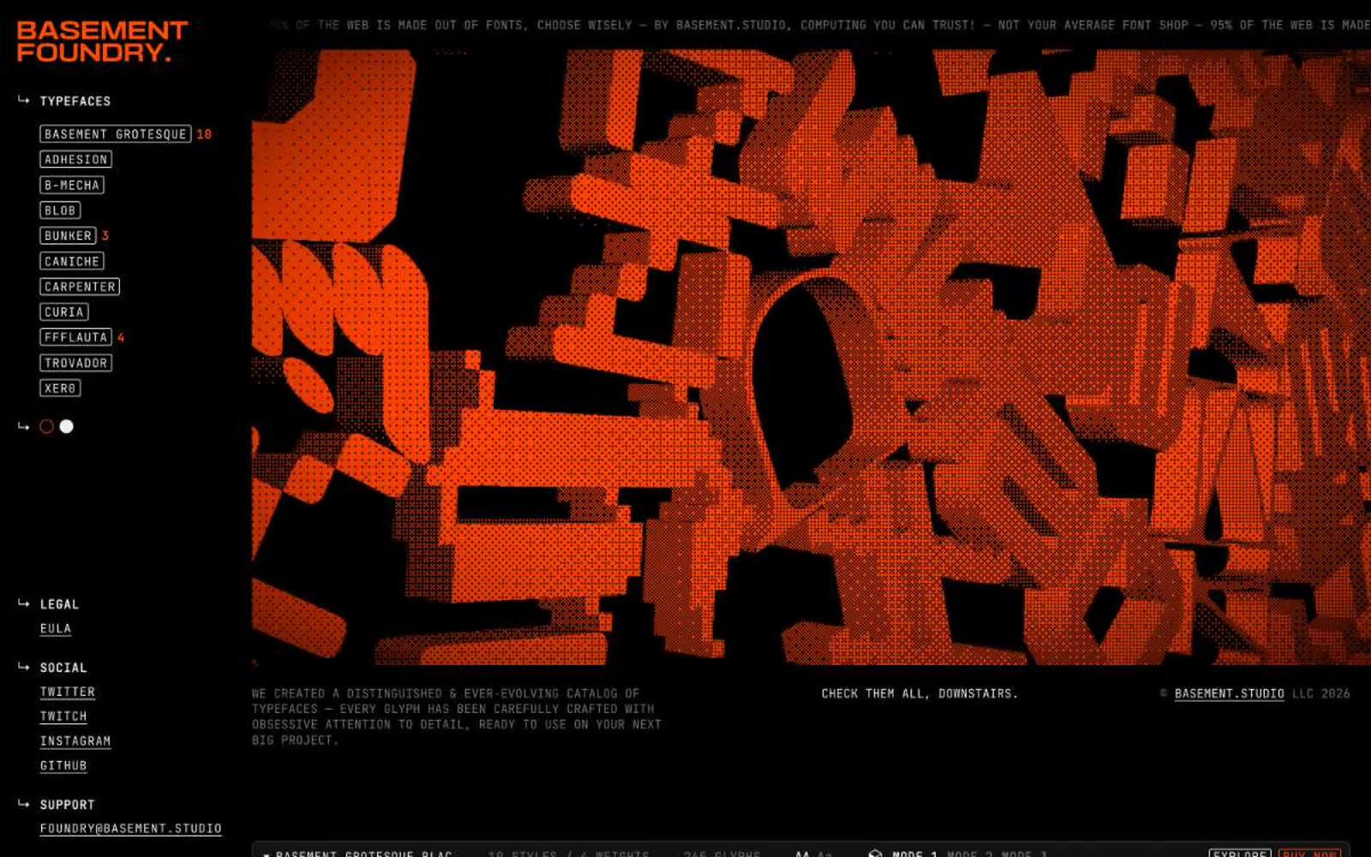Screen dimensions: 1371x857
Task: Choose FFFlauta from the typefaces
Action: pos(75,338)
